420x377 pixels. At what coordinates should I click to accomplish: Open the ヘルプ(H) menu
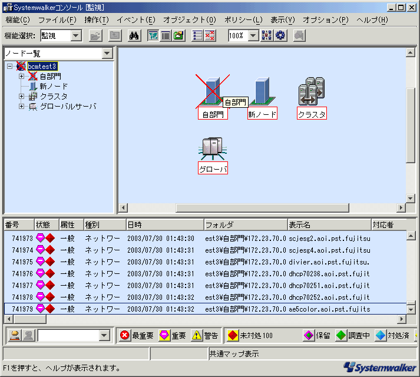372,20
